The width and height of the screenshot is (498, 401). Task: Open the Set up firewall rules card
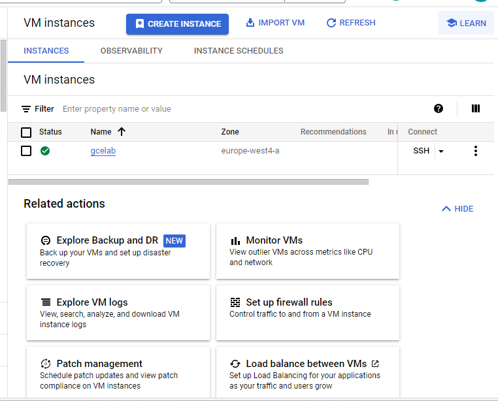click(308, 313)
